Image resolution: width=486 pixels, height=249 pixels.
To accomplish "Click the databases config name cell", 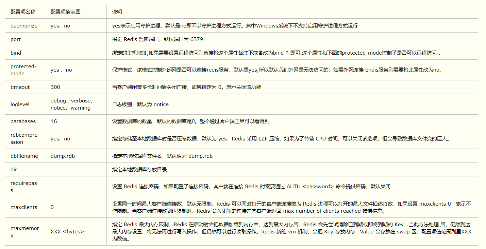I will [25, 121].
